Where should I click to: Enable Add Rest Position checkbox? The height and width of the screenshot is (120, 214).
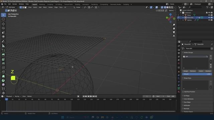(183, 92)
